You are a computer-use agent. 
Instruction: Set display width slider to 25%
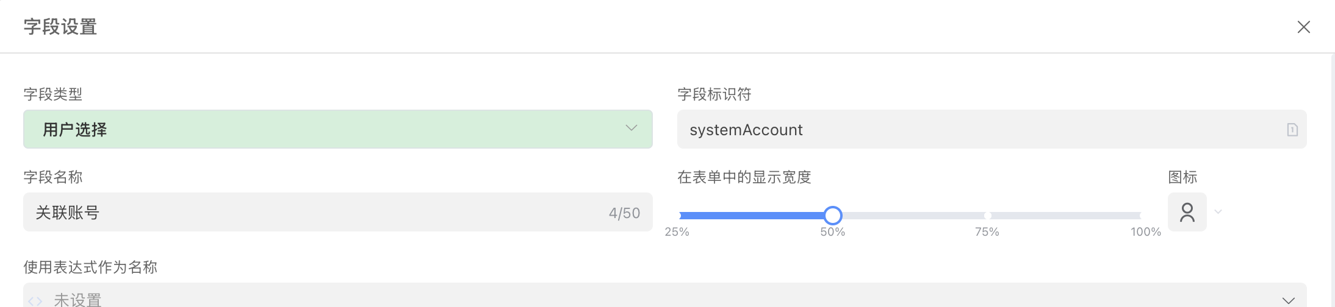tap(679, 216)
